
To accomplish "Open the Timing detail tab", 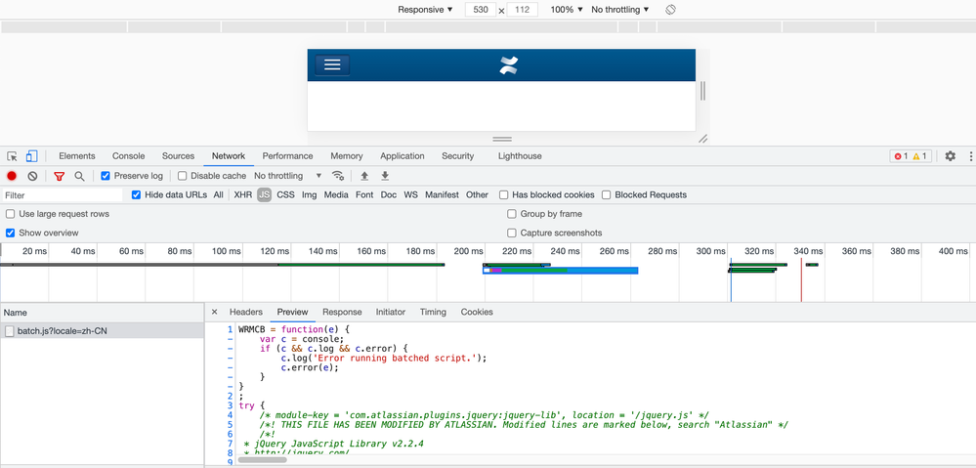I will click(433, 312).
